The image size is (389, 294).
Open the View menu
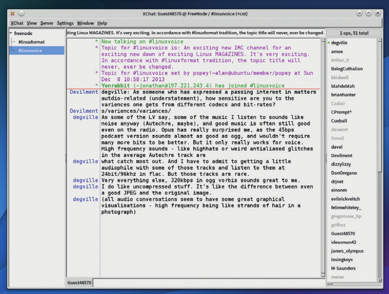[32, 23]
